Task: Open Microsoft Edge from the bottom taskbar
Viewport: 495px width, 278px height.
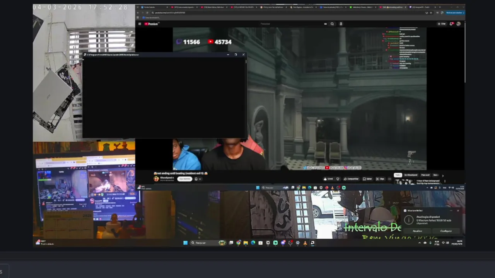Action: point(253,243)
